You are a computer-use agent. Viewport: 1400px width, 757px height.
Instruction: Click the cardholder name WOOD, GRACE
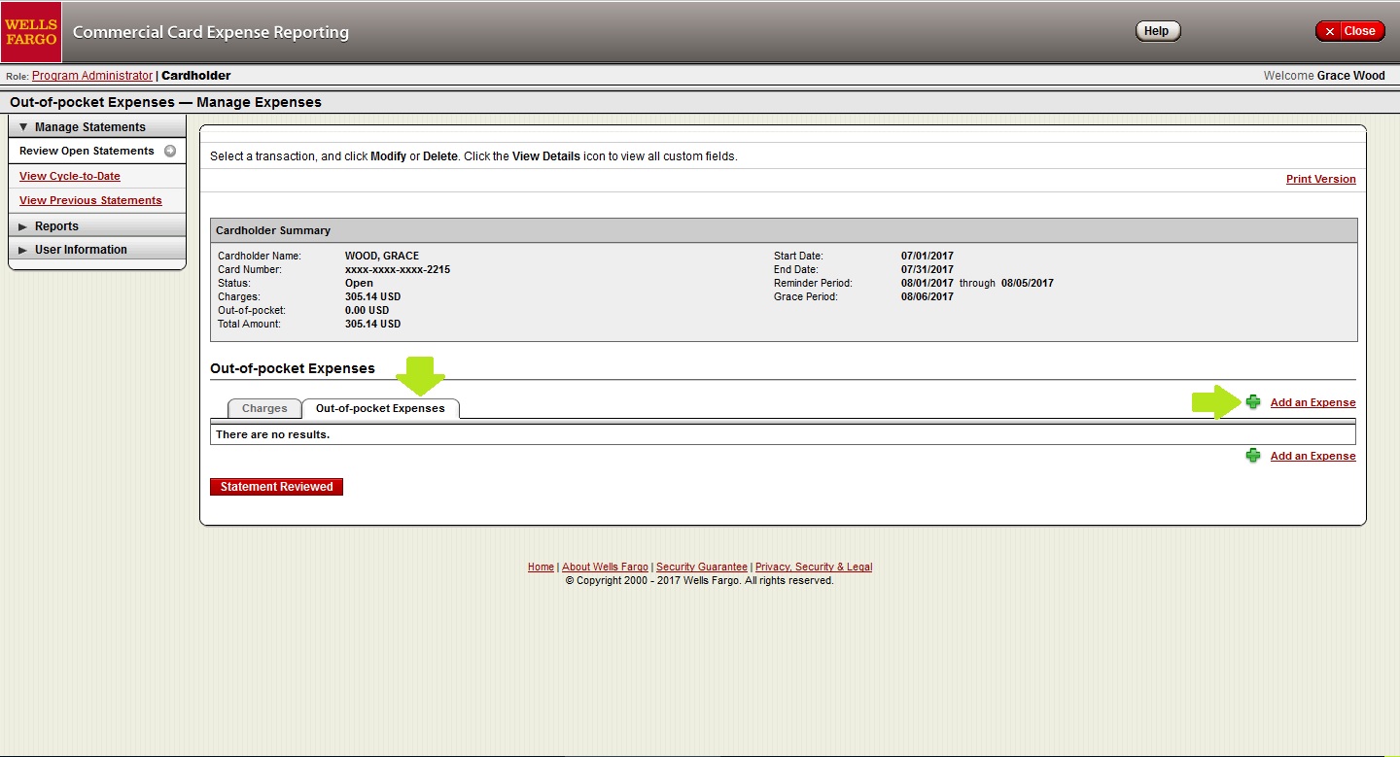pos(382,256)
